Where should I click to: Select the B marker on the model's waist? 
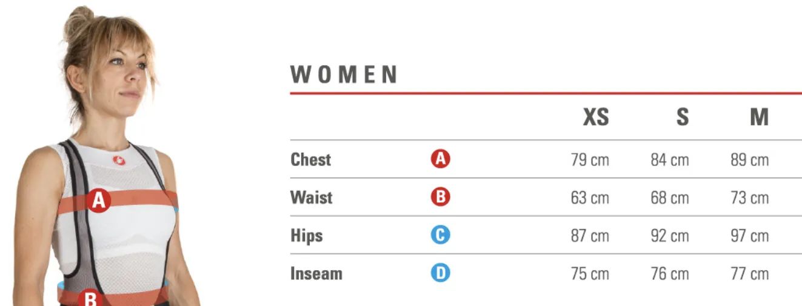pos(90,298)
